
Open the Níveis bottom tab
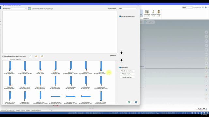click(28, 110)
